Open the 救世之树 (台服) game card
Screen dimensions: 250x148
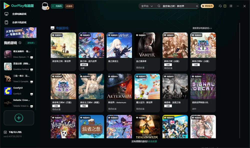pos(175,52)
